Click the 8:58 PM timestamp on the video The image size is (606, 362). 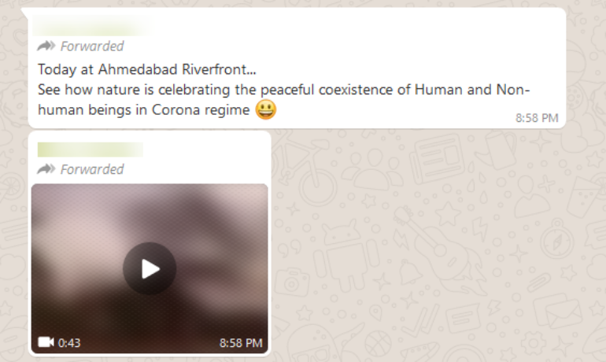[x=241, y=342]
